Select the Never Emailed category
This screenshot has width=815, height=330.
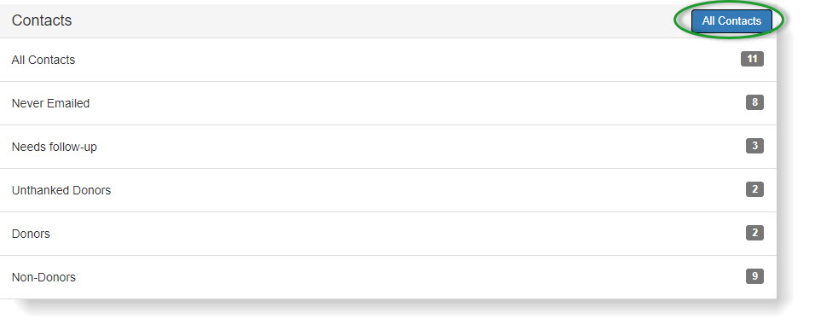388,103
